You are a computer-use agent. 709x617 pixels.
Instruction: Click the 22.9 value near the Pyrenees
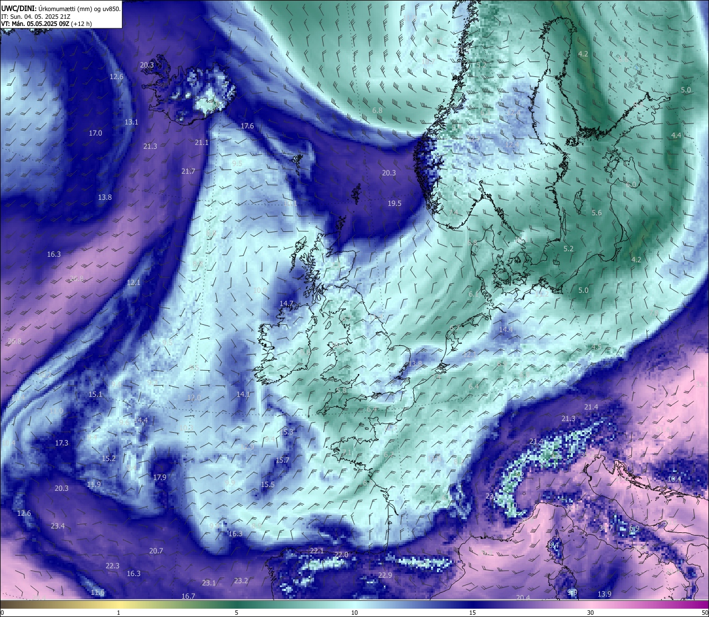coord(385,575)
